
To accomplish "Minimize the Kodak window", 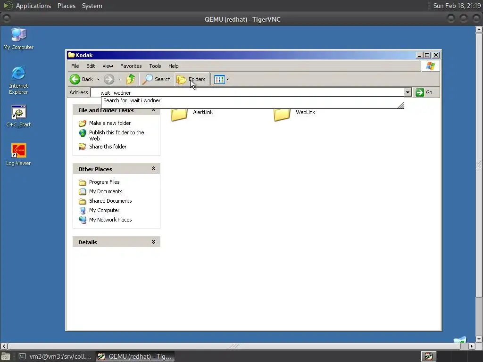I will coord(419,55).
